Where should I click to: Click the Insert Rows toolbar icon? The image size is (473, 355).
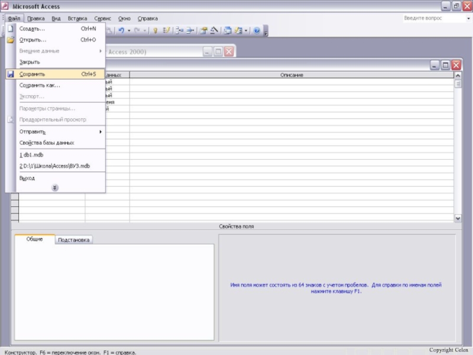coord(179,30)
